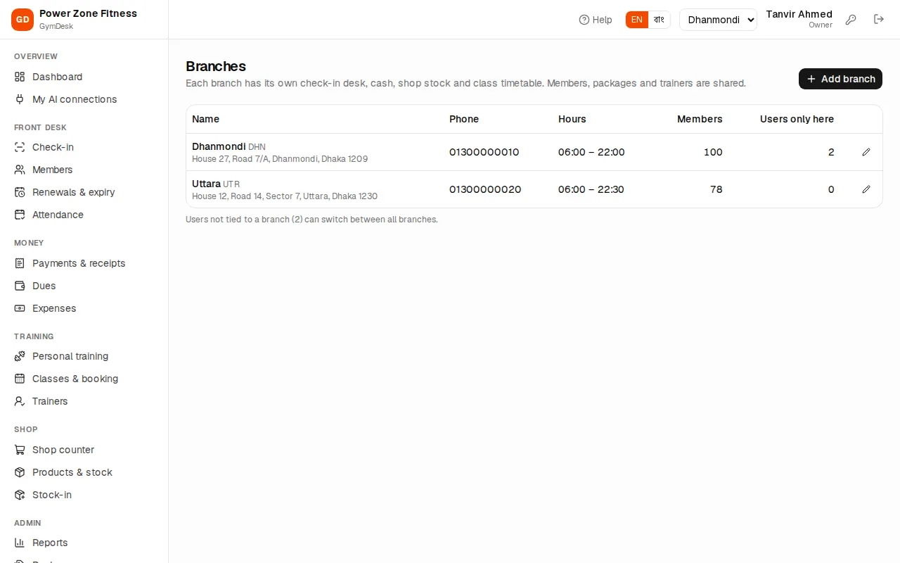Click the members count 78
The width and height of the screenshot is (900, 563).
coord(716,189)
